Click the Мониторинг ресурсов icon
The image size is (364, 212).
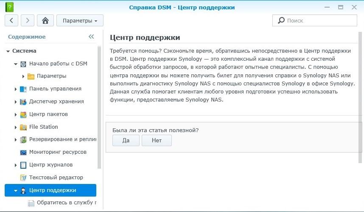coord(23,153)
